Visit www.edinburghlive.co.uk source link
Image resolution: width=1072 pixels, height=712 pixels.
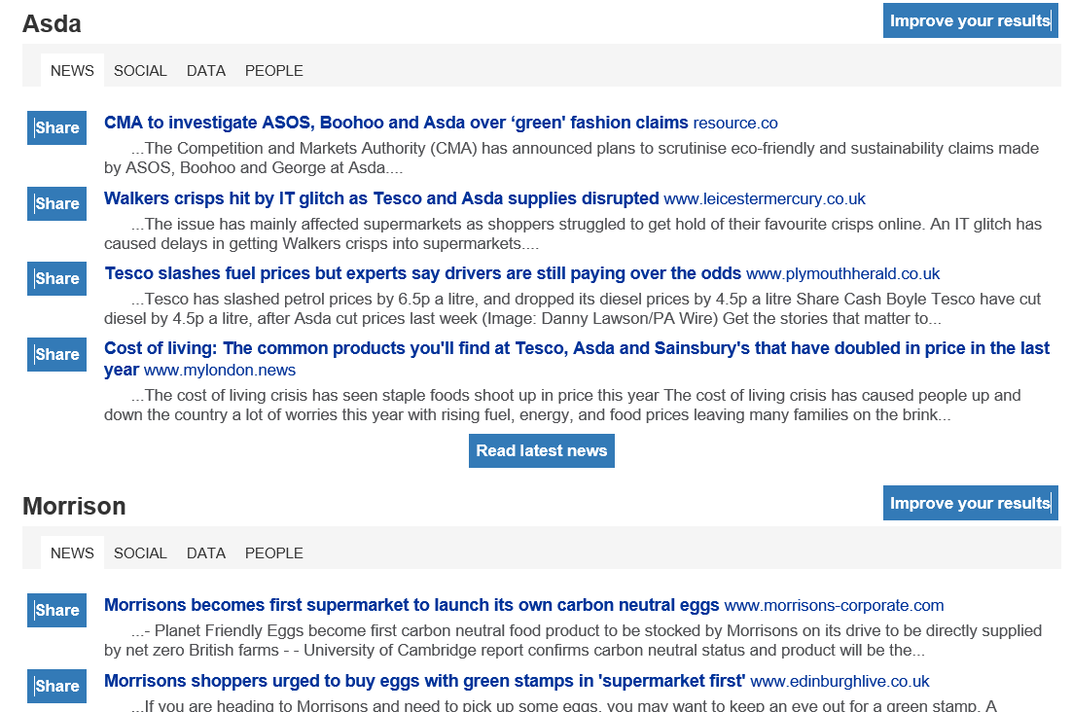840,681
